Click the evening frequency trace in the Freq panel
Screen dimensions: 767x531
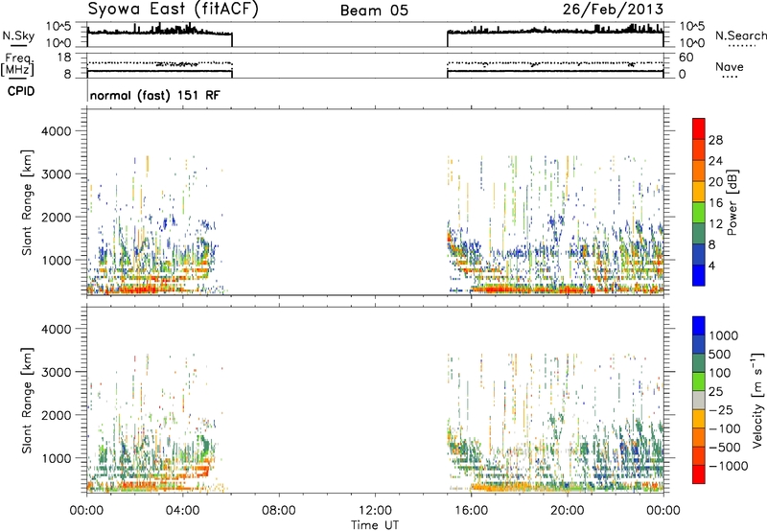pyautogui.click(x=555, y=71)
